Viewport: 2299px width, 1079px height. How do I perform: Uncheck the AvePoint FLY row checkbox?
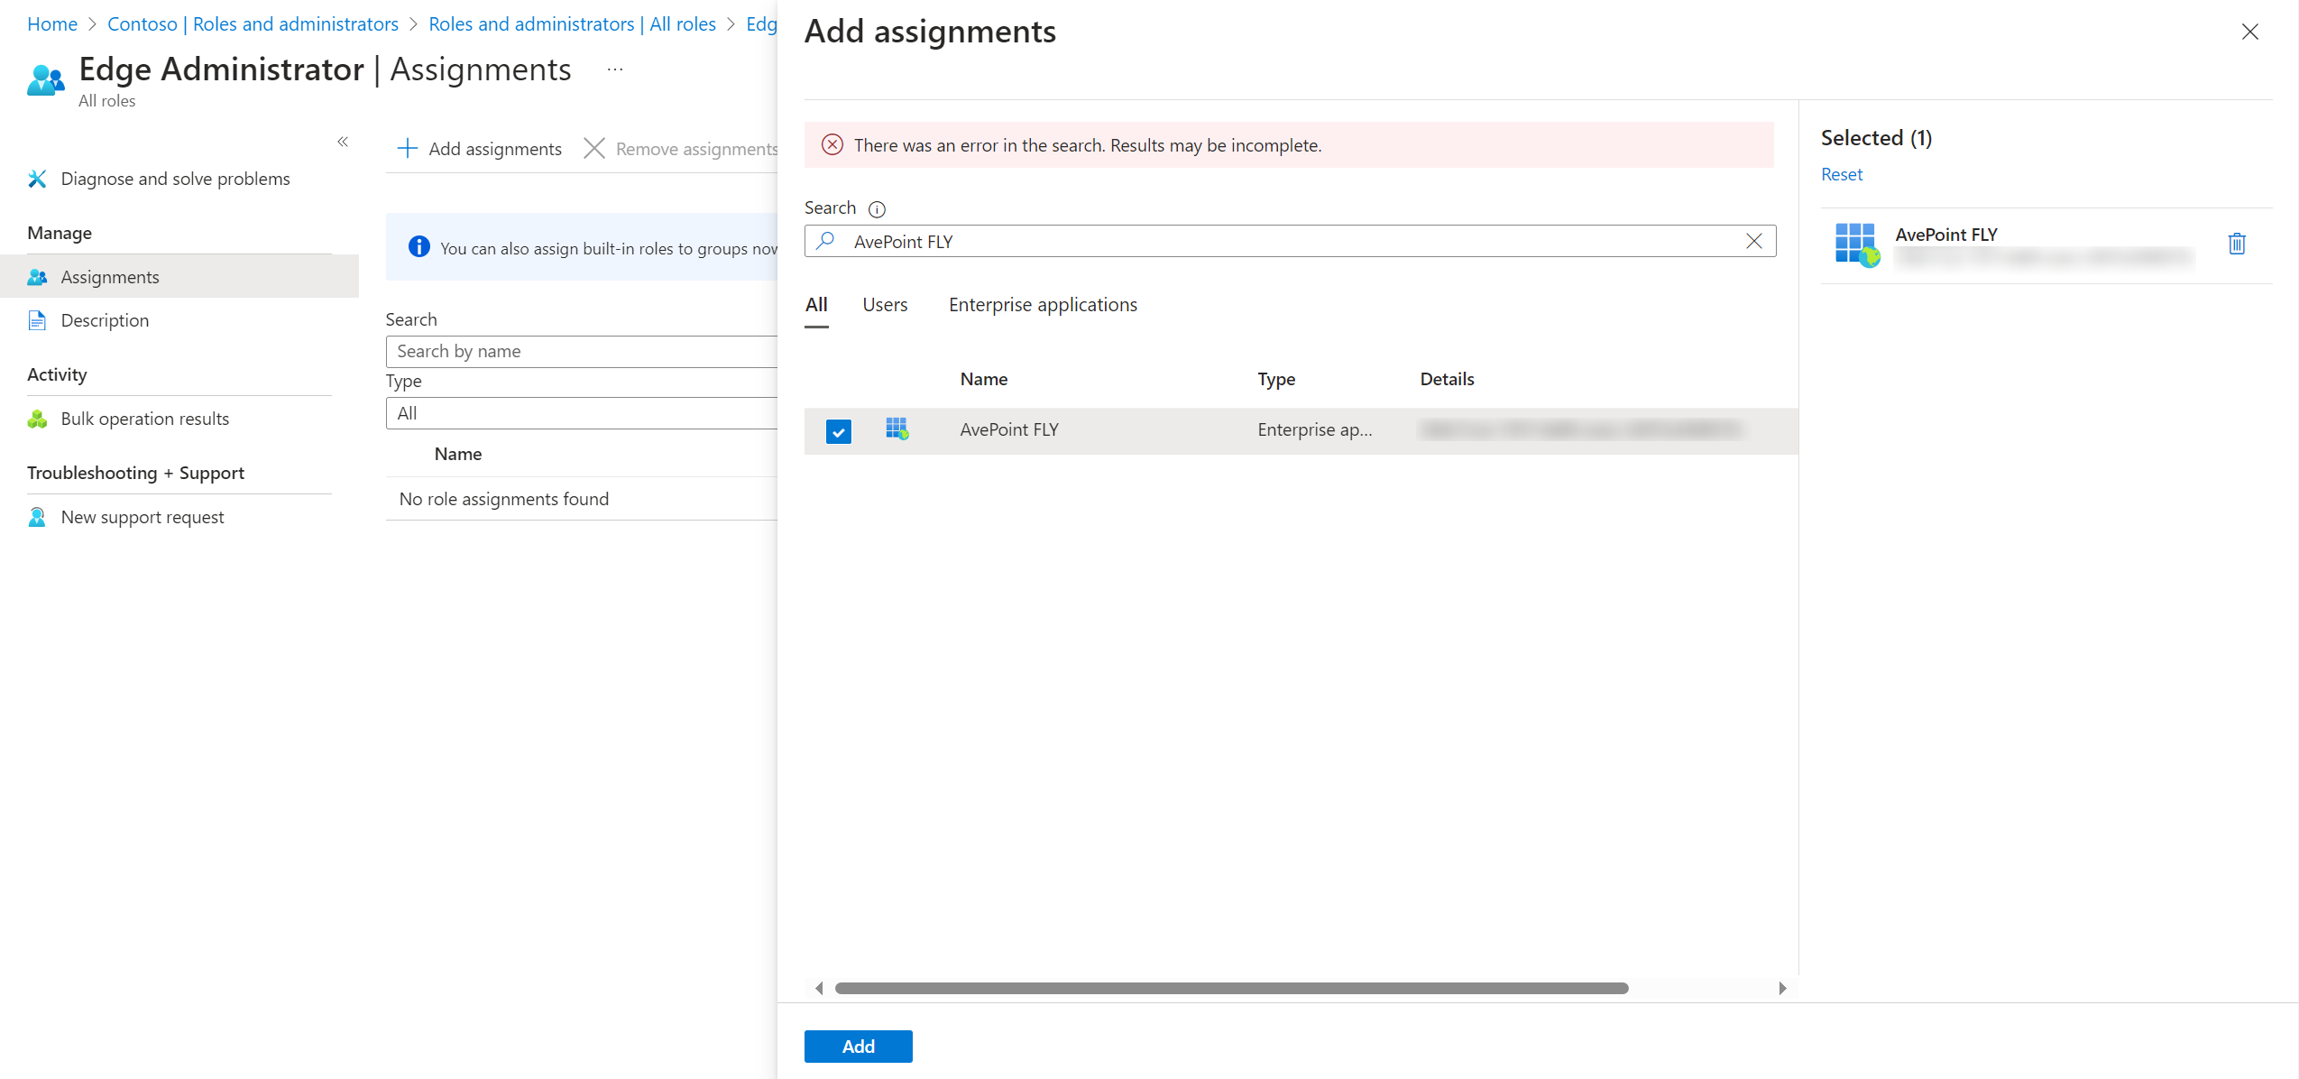click(x=838, y=431)
